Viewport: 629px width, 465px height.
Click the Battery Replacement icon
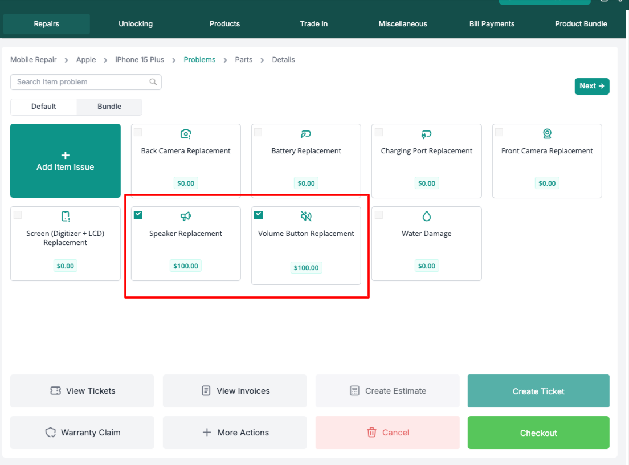(306, 134)
